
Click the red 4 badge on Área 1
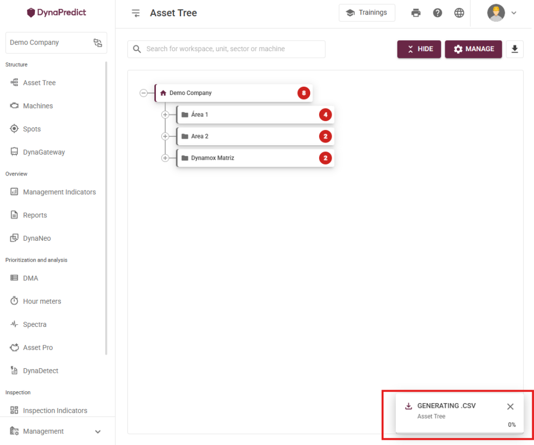coord(325,115)
